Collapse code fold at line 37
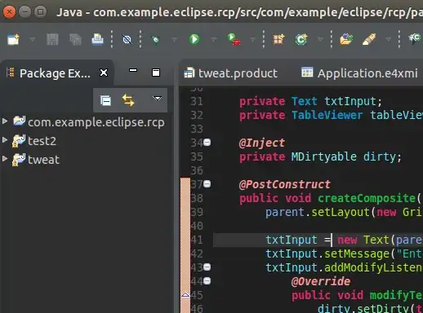This screenshot has height=313, width=423. [207, 184]
